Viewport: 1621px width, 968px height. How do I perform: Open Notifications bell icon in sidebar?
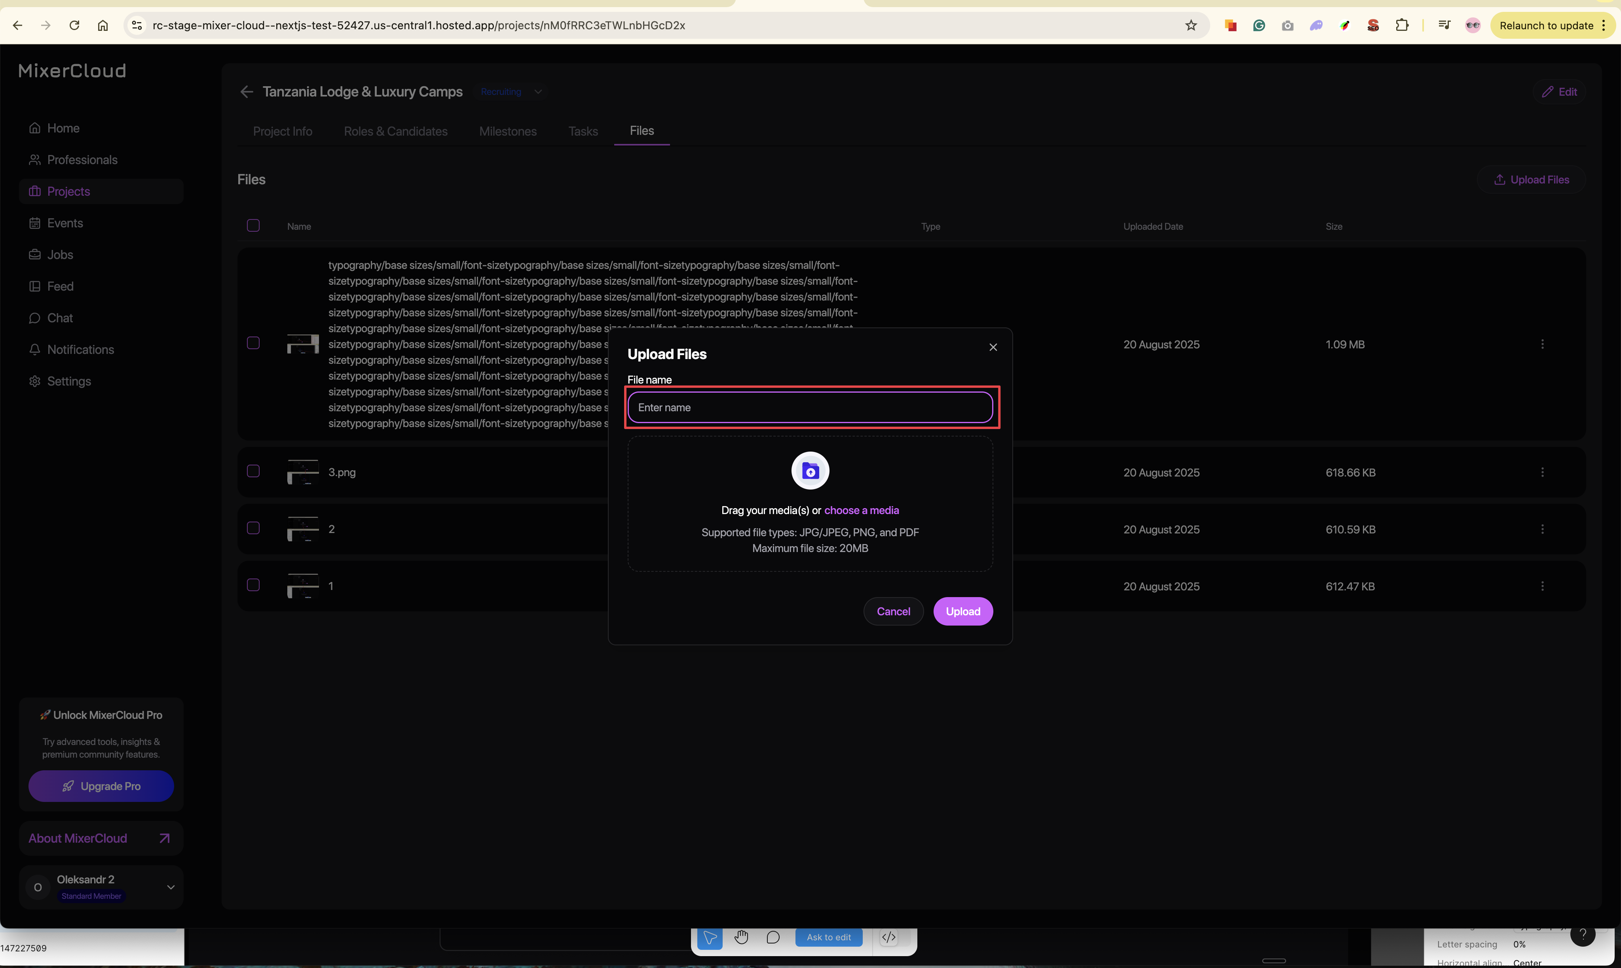[34, 350]
